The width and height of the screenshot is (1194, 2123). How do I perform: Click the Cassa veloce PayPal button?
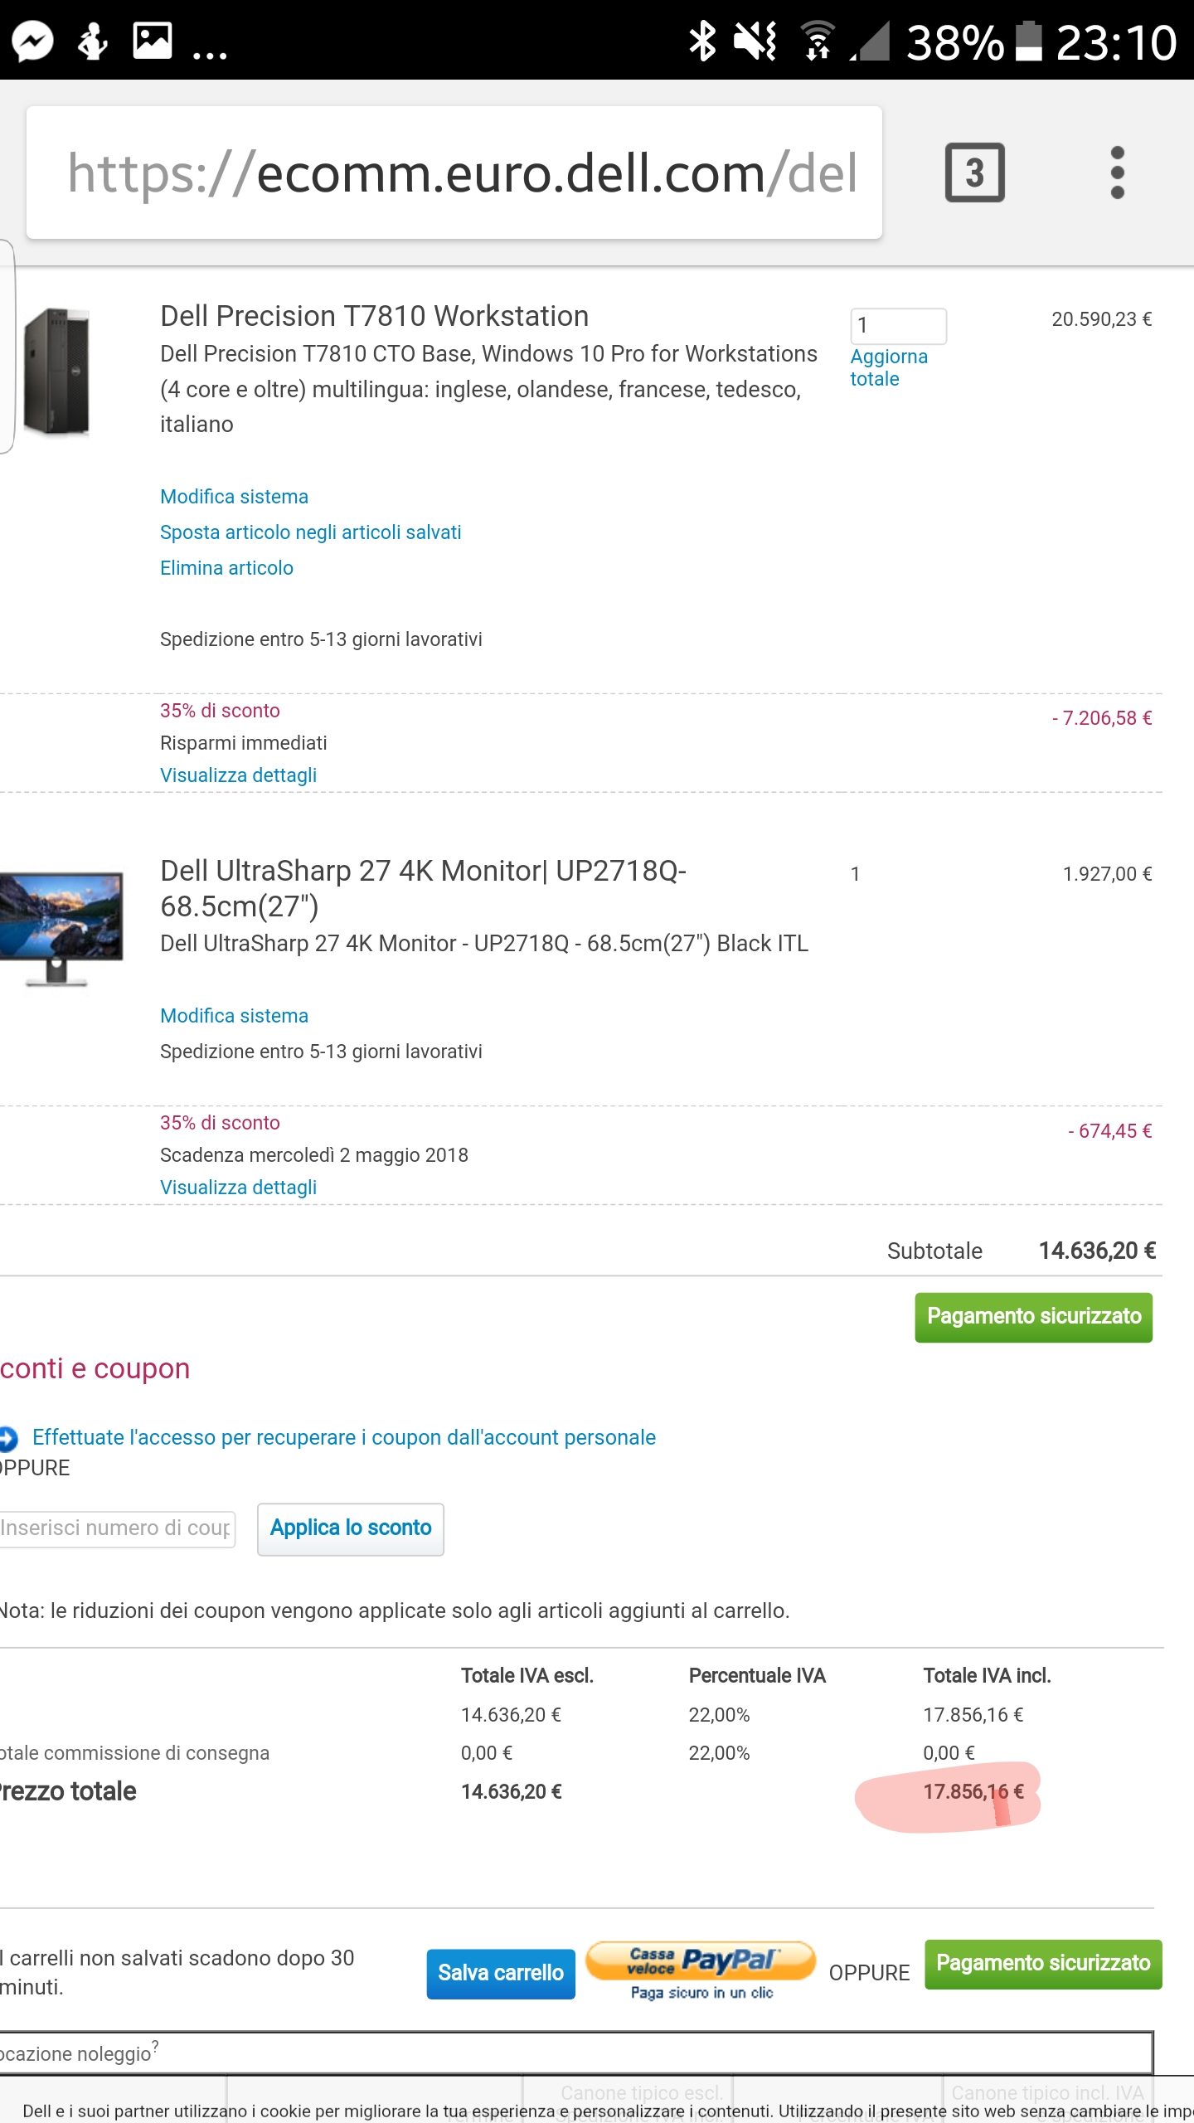click(701, 1970)
